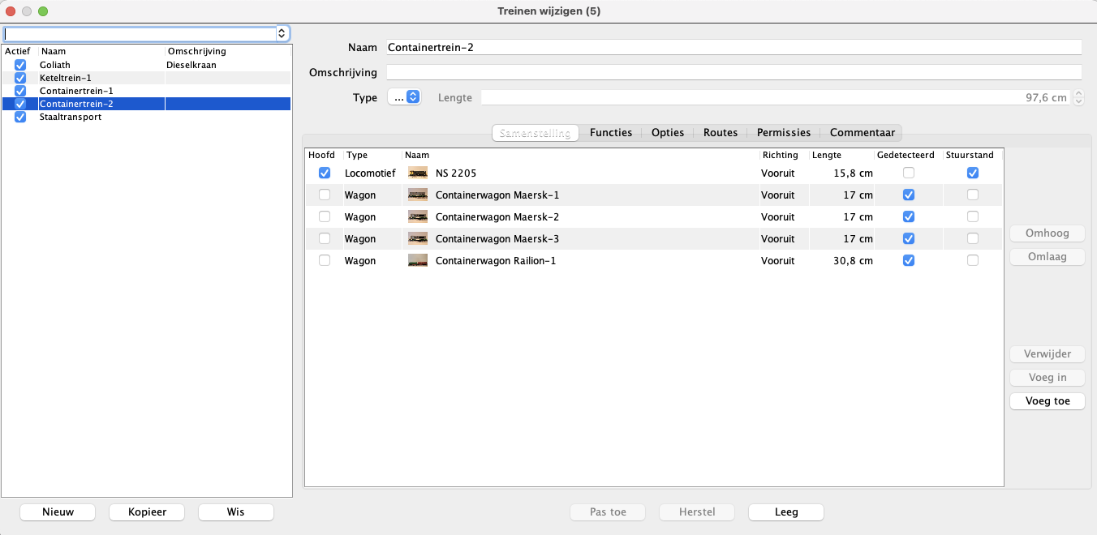Click the Omschrijving input field
Viewport: 1097px width, 535px height.
[733, 72]
